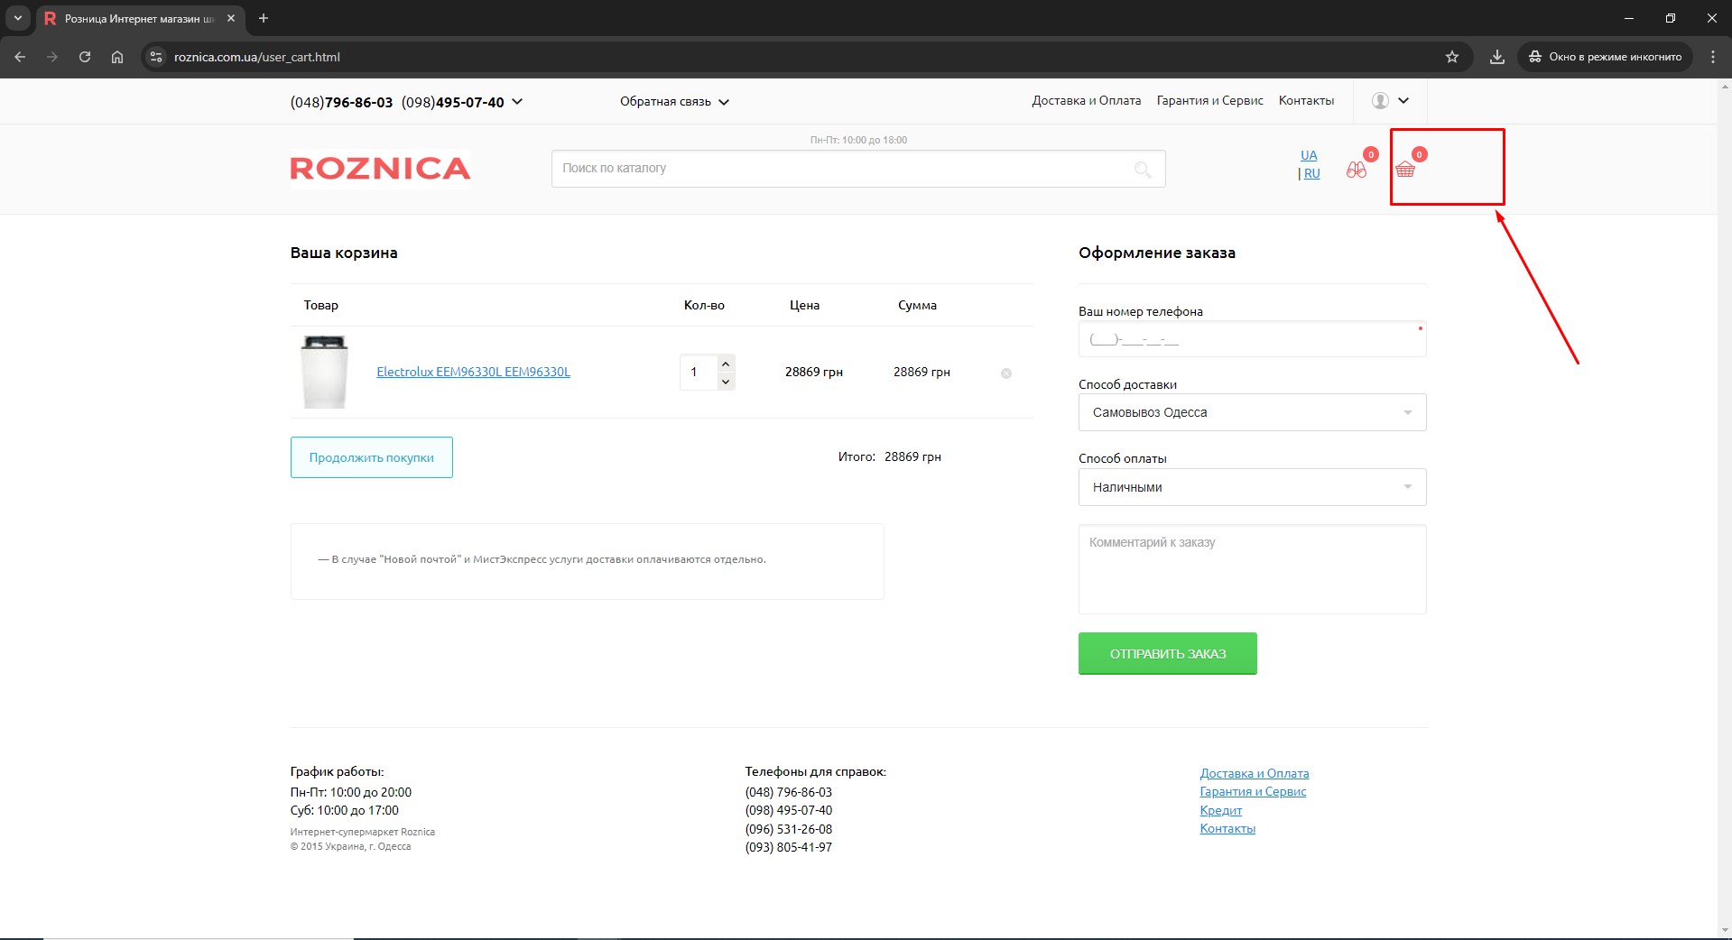
Task: Click the ОТПРАВИТЬ ЗАКАЗ button
Action: 1167,654
